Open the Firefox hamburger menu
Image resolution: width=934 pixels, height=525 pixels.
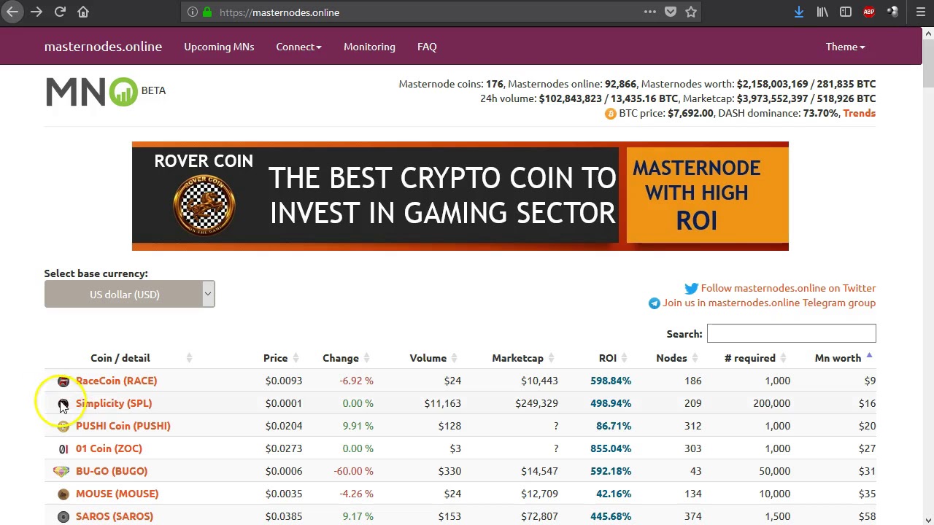[920, 12]
